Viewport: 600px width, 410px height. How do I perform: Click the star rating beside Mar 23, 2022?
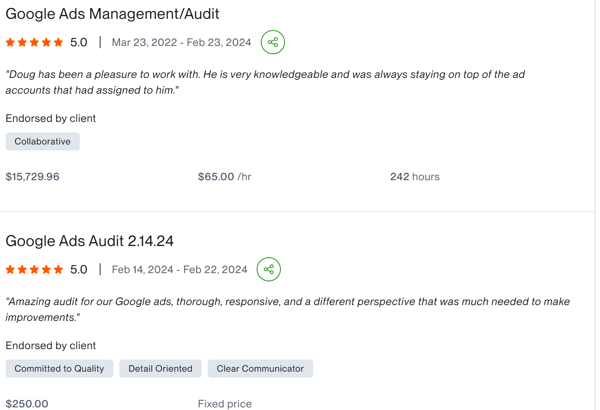point(34,42)
